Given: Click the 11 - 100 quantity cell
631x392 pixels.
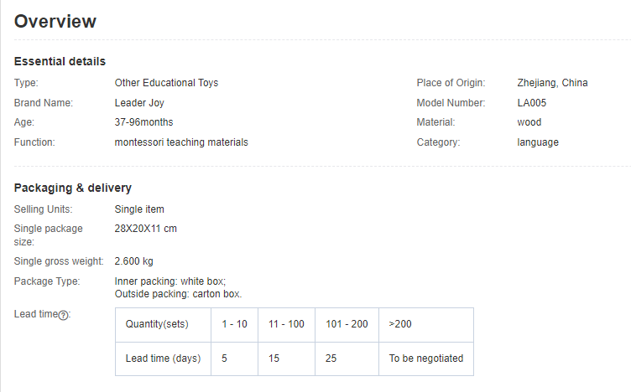Looking at the screenshot, I should [286, 325].
